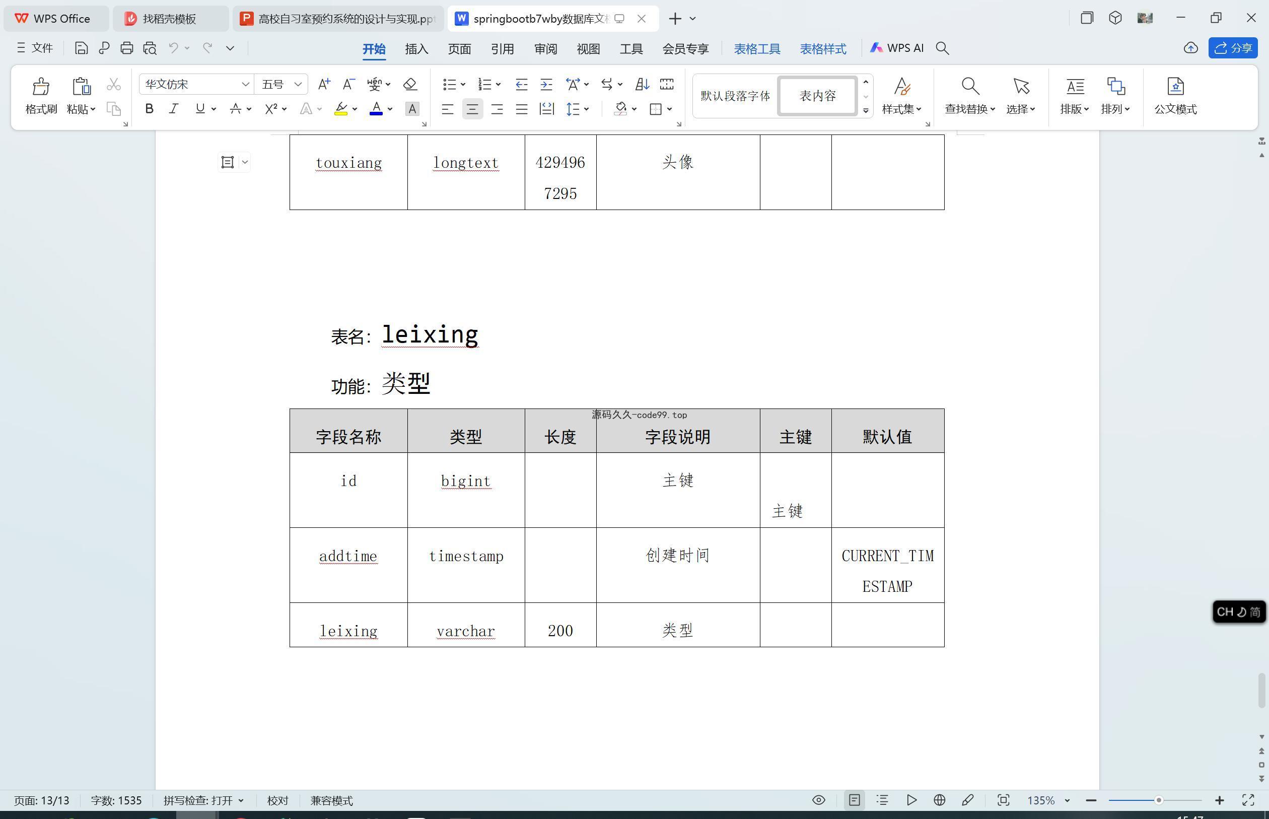Viewport: 1269px width, 819px height.
Task: Switch to the 审阅 (Review) tab
Action: 545,49
